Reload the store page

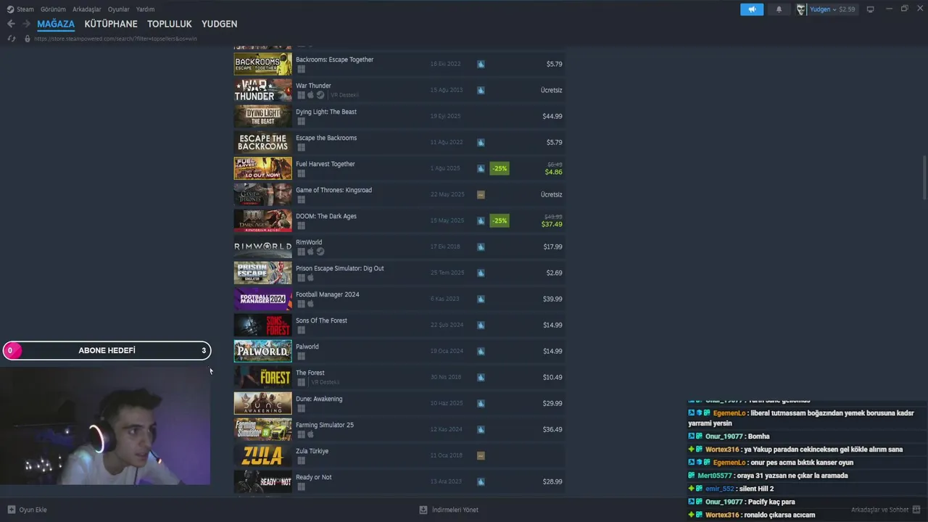click(x=12, y=38)
